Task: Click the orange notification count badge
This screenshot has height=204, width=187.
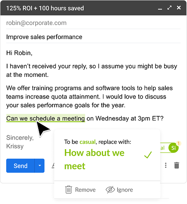Action: pyautogui.click(x=179, y=143)
